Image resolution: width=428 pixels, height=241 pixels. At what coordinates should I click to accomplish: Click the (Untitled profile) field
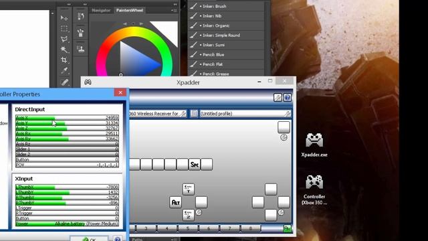pyautogui.click(x=245, y=113)
